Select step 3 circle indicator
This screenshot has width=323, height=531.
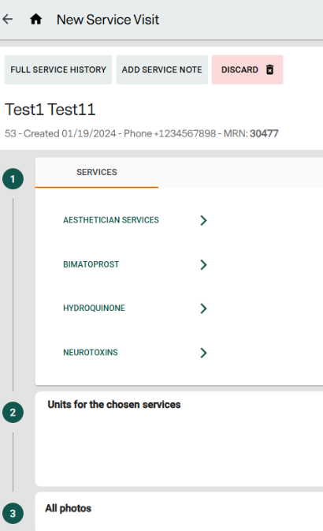(13, 514)
